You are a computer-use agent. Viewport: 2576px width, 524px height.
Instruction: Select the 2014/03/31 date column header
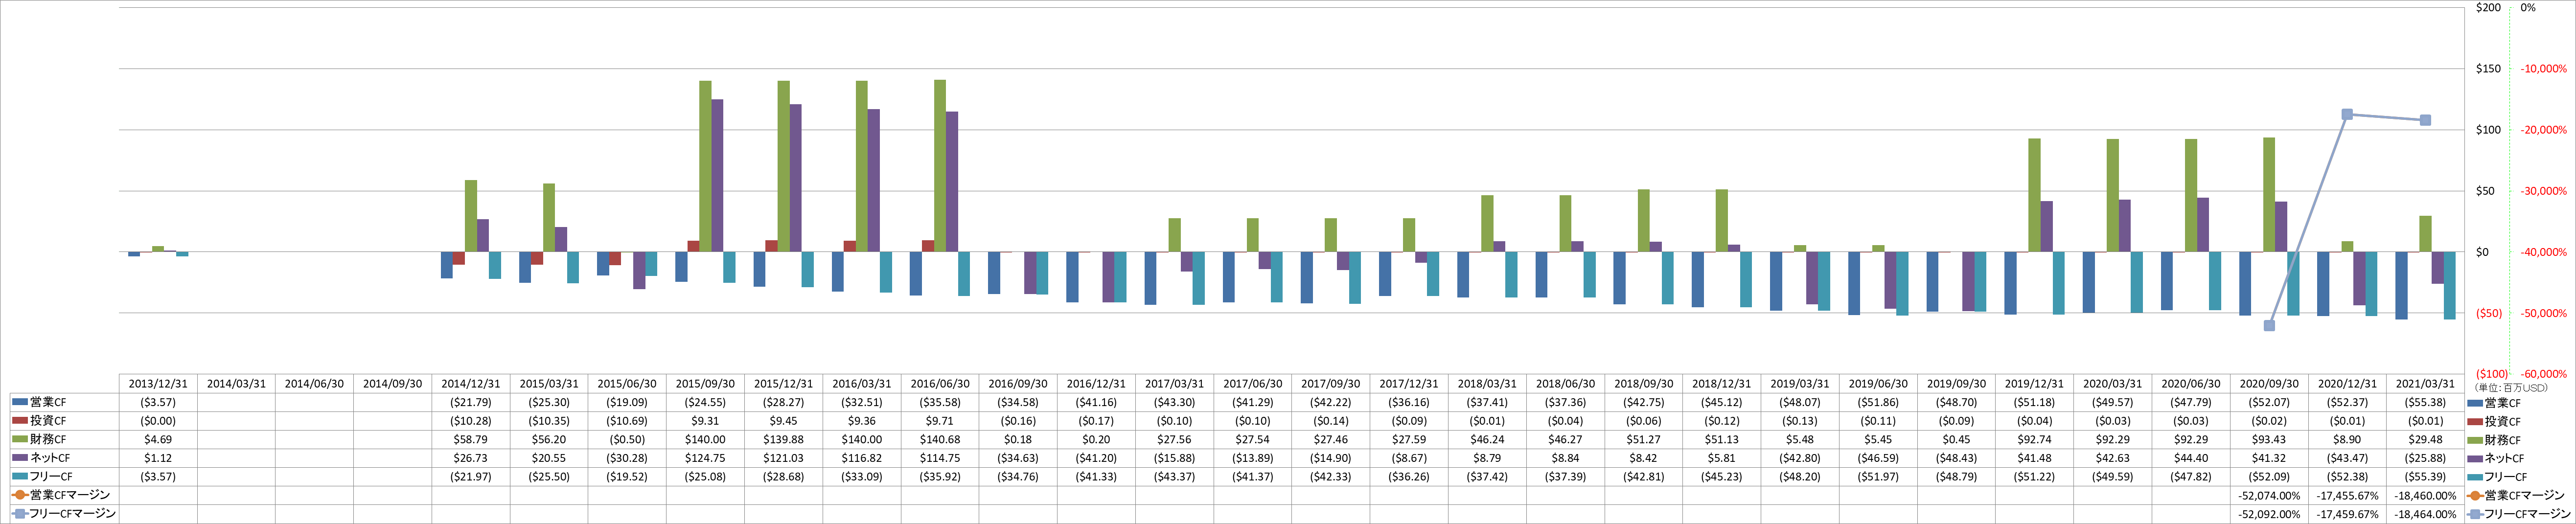237,384
